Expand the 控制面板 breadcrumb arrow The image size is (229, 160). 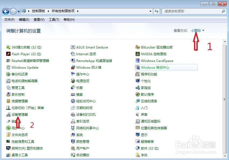click(48, 11)
